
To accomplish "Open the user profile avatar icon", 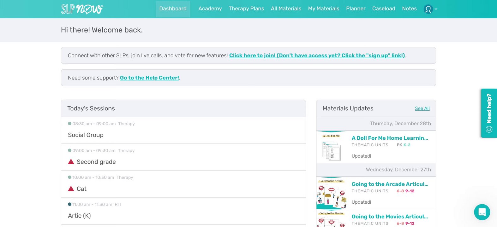I will pos(428,9).
